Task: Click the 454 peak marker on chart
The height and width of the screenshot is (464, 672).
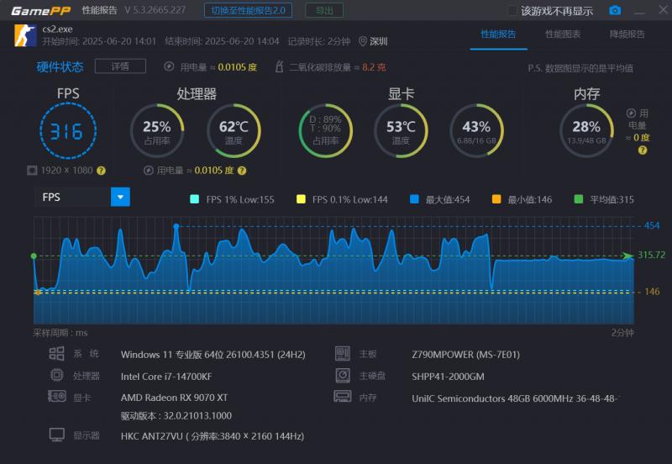Action: point(176,226)
